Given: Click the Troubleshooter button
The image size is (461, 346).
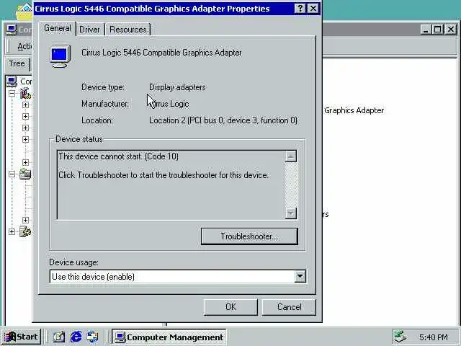Looking at the screenshot, I should [x=249, y=236].
